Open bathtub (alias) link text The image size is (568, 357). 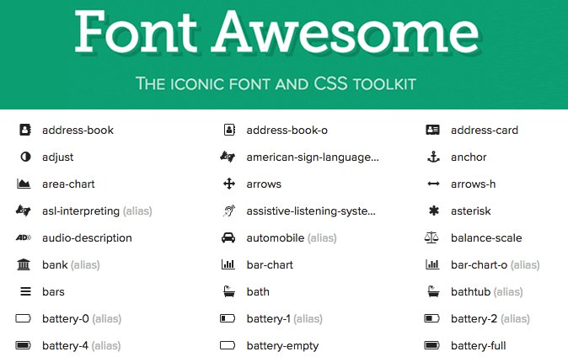pos(487,291)
